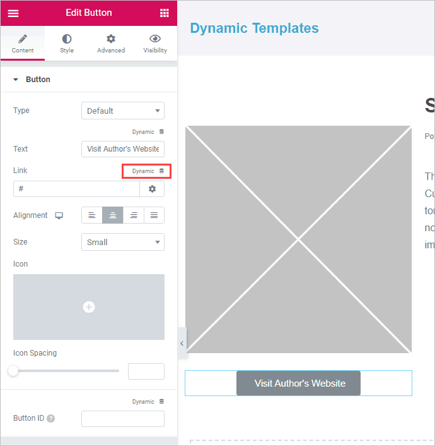Set alignment to left

[x=92, y=215]
